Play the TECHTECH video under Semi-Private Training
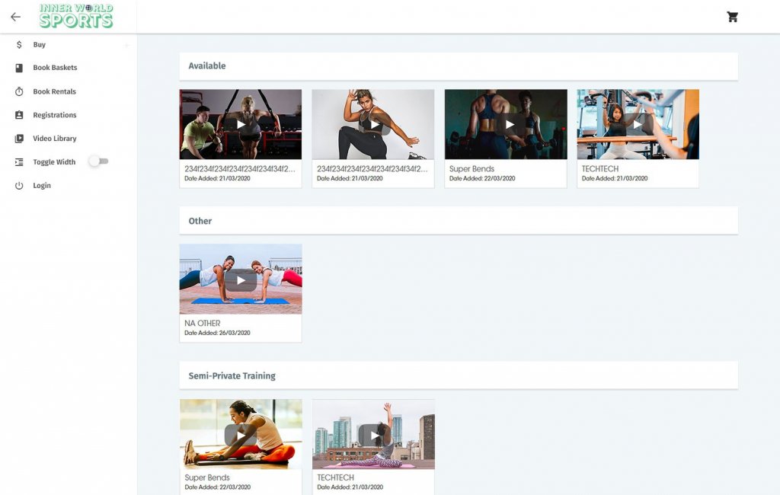The image size is (780, 495). pyautogui.click(x=372, y=434)
